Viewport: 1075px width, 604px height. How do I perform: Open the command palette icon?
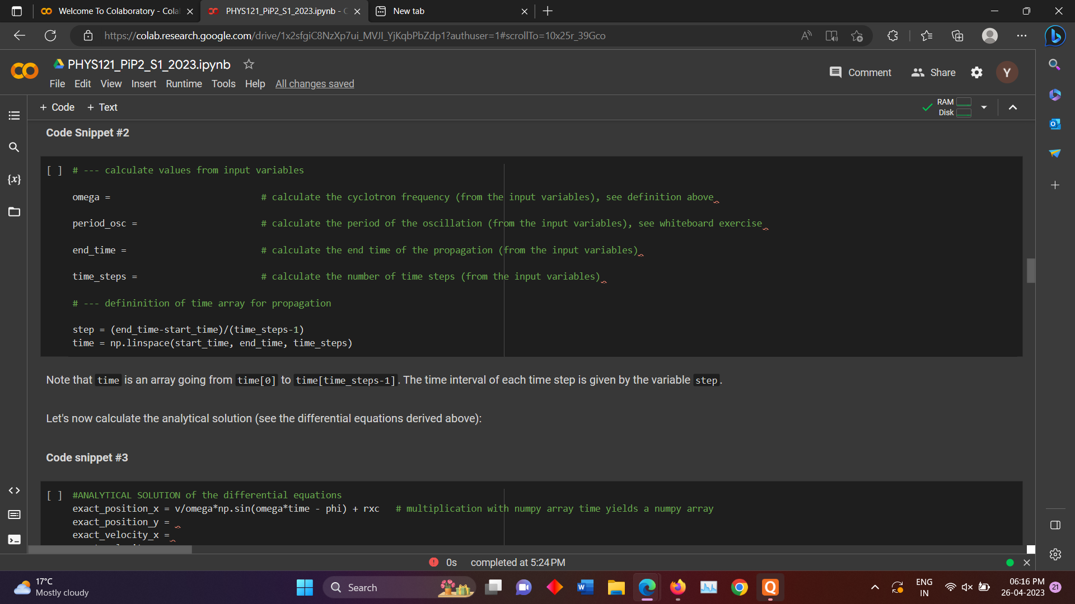pyautogui.click(x=14, y=515)
